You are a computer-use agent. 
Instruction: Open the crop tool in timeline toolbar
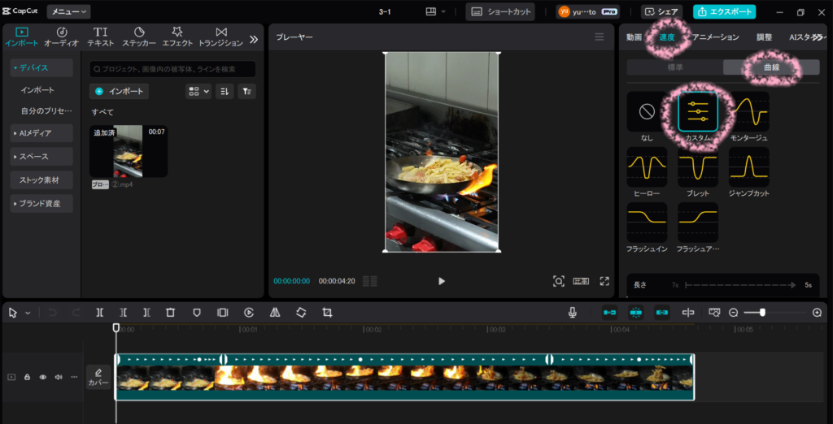[x=327, y=313]
